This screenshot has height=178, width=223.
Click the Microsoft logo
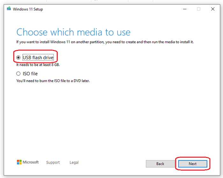tap(28, 162)
